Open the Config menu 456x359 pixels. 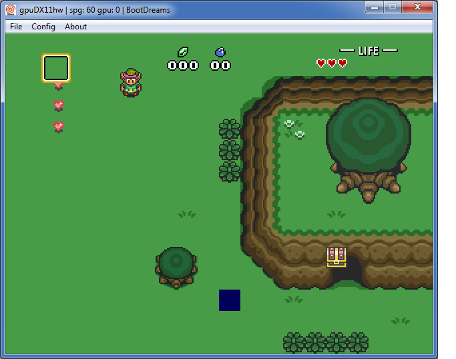coord(43,27)
